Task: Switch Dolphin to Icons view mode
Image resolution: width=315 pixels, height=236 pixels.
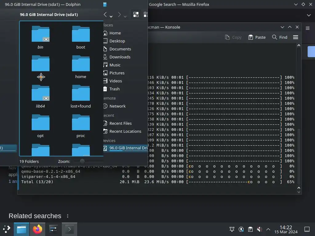Action: [x=136, y=14]
